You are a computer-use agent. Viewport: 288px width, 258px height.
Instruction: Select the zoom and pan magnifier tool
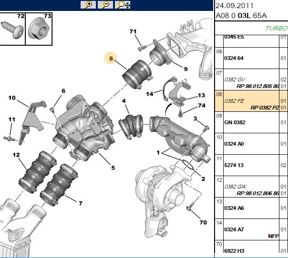[123, 5]
